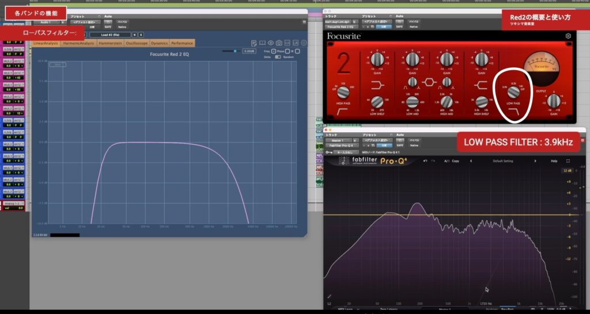Image resolution: width=590 pixels, height=314 pixels.
Task: Adjust the HIGH SHELF gain knob
Action: tap(482, 59)
